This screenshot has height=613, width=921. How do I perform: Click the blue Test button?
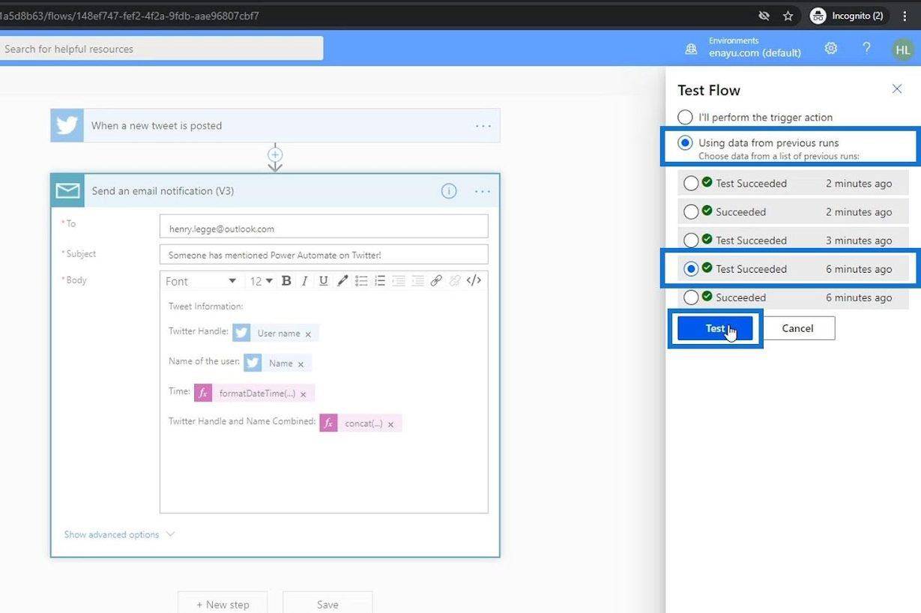(715, 328)
